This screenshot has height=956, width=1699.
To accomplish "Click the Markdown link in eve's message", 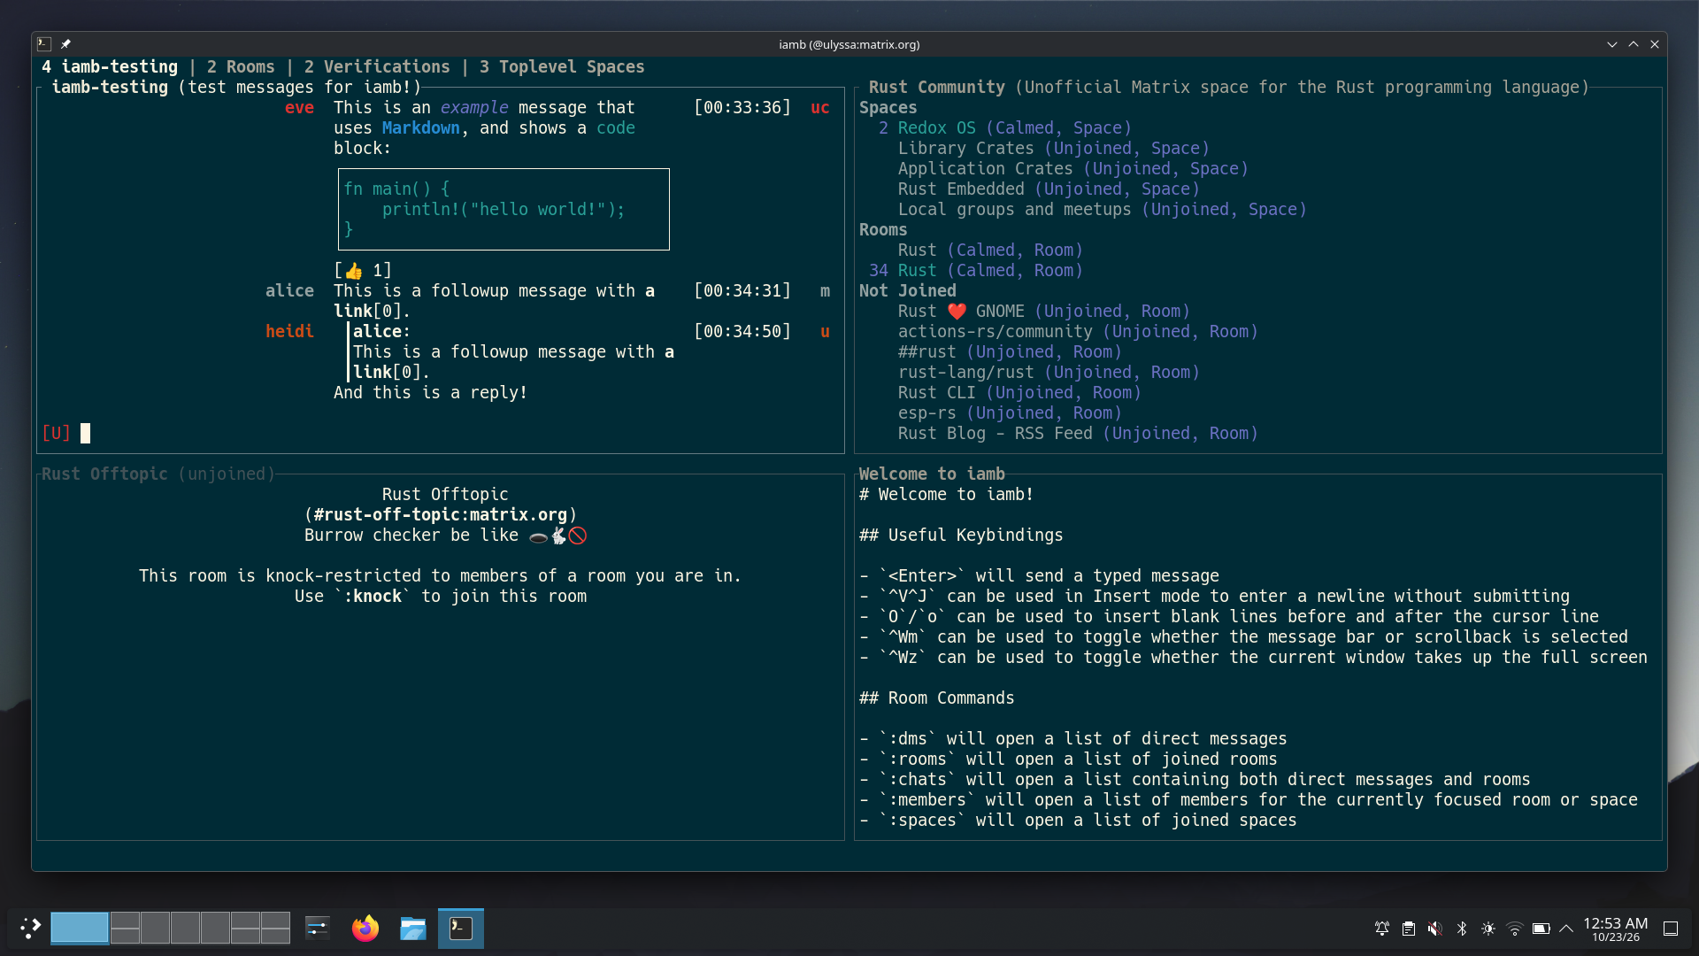I will (x=420, y=127).
